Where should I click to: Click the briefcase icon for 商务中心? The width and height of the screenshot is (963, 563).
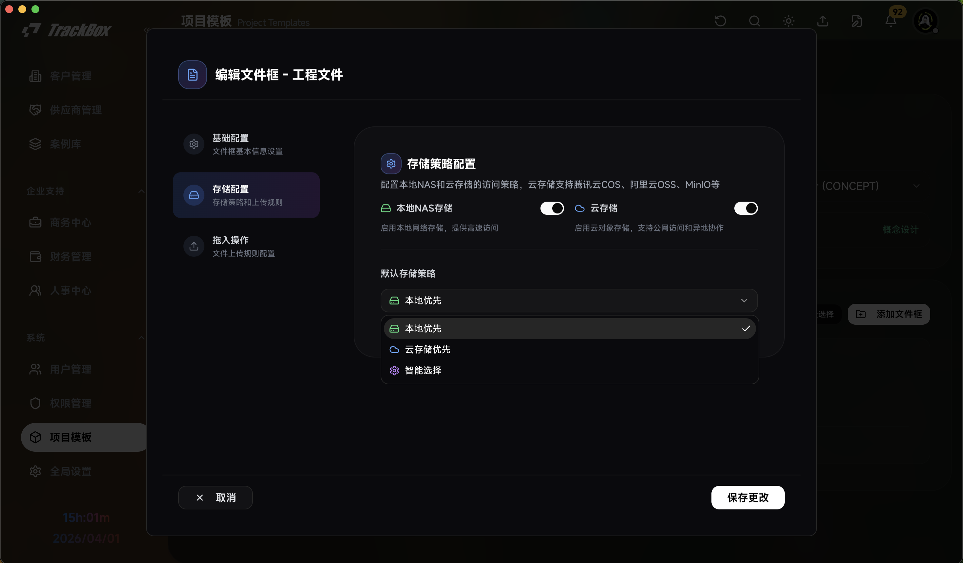point(35,222)
